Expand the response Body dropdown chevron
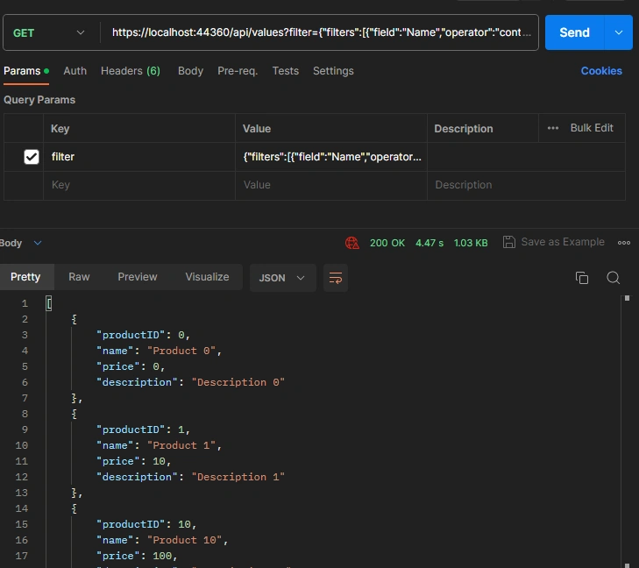639x568 pixels. [x=38, y=243]
